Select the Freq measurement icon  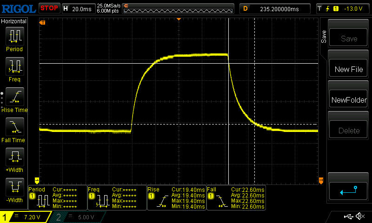(14, 66)
